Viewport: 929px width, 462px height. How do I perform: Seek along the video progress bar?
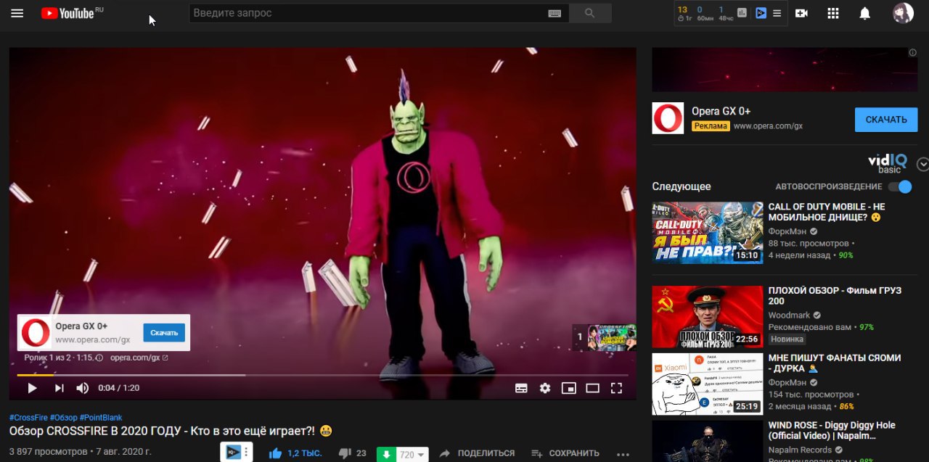(x=322, y=375)
